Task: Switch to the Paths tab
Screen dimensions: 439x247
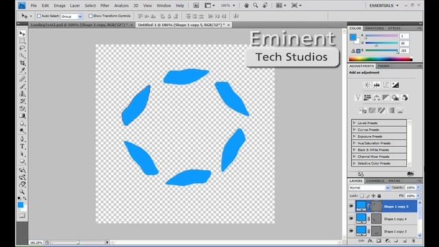Action: point(394,180)
